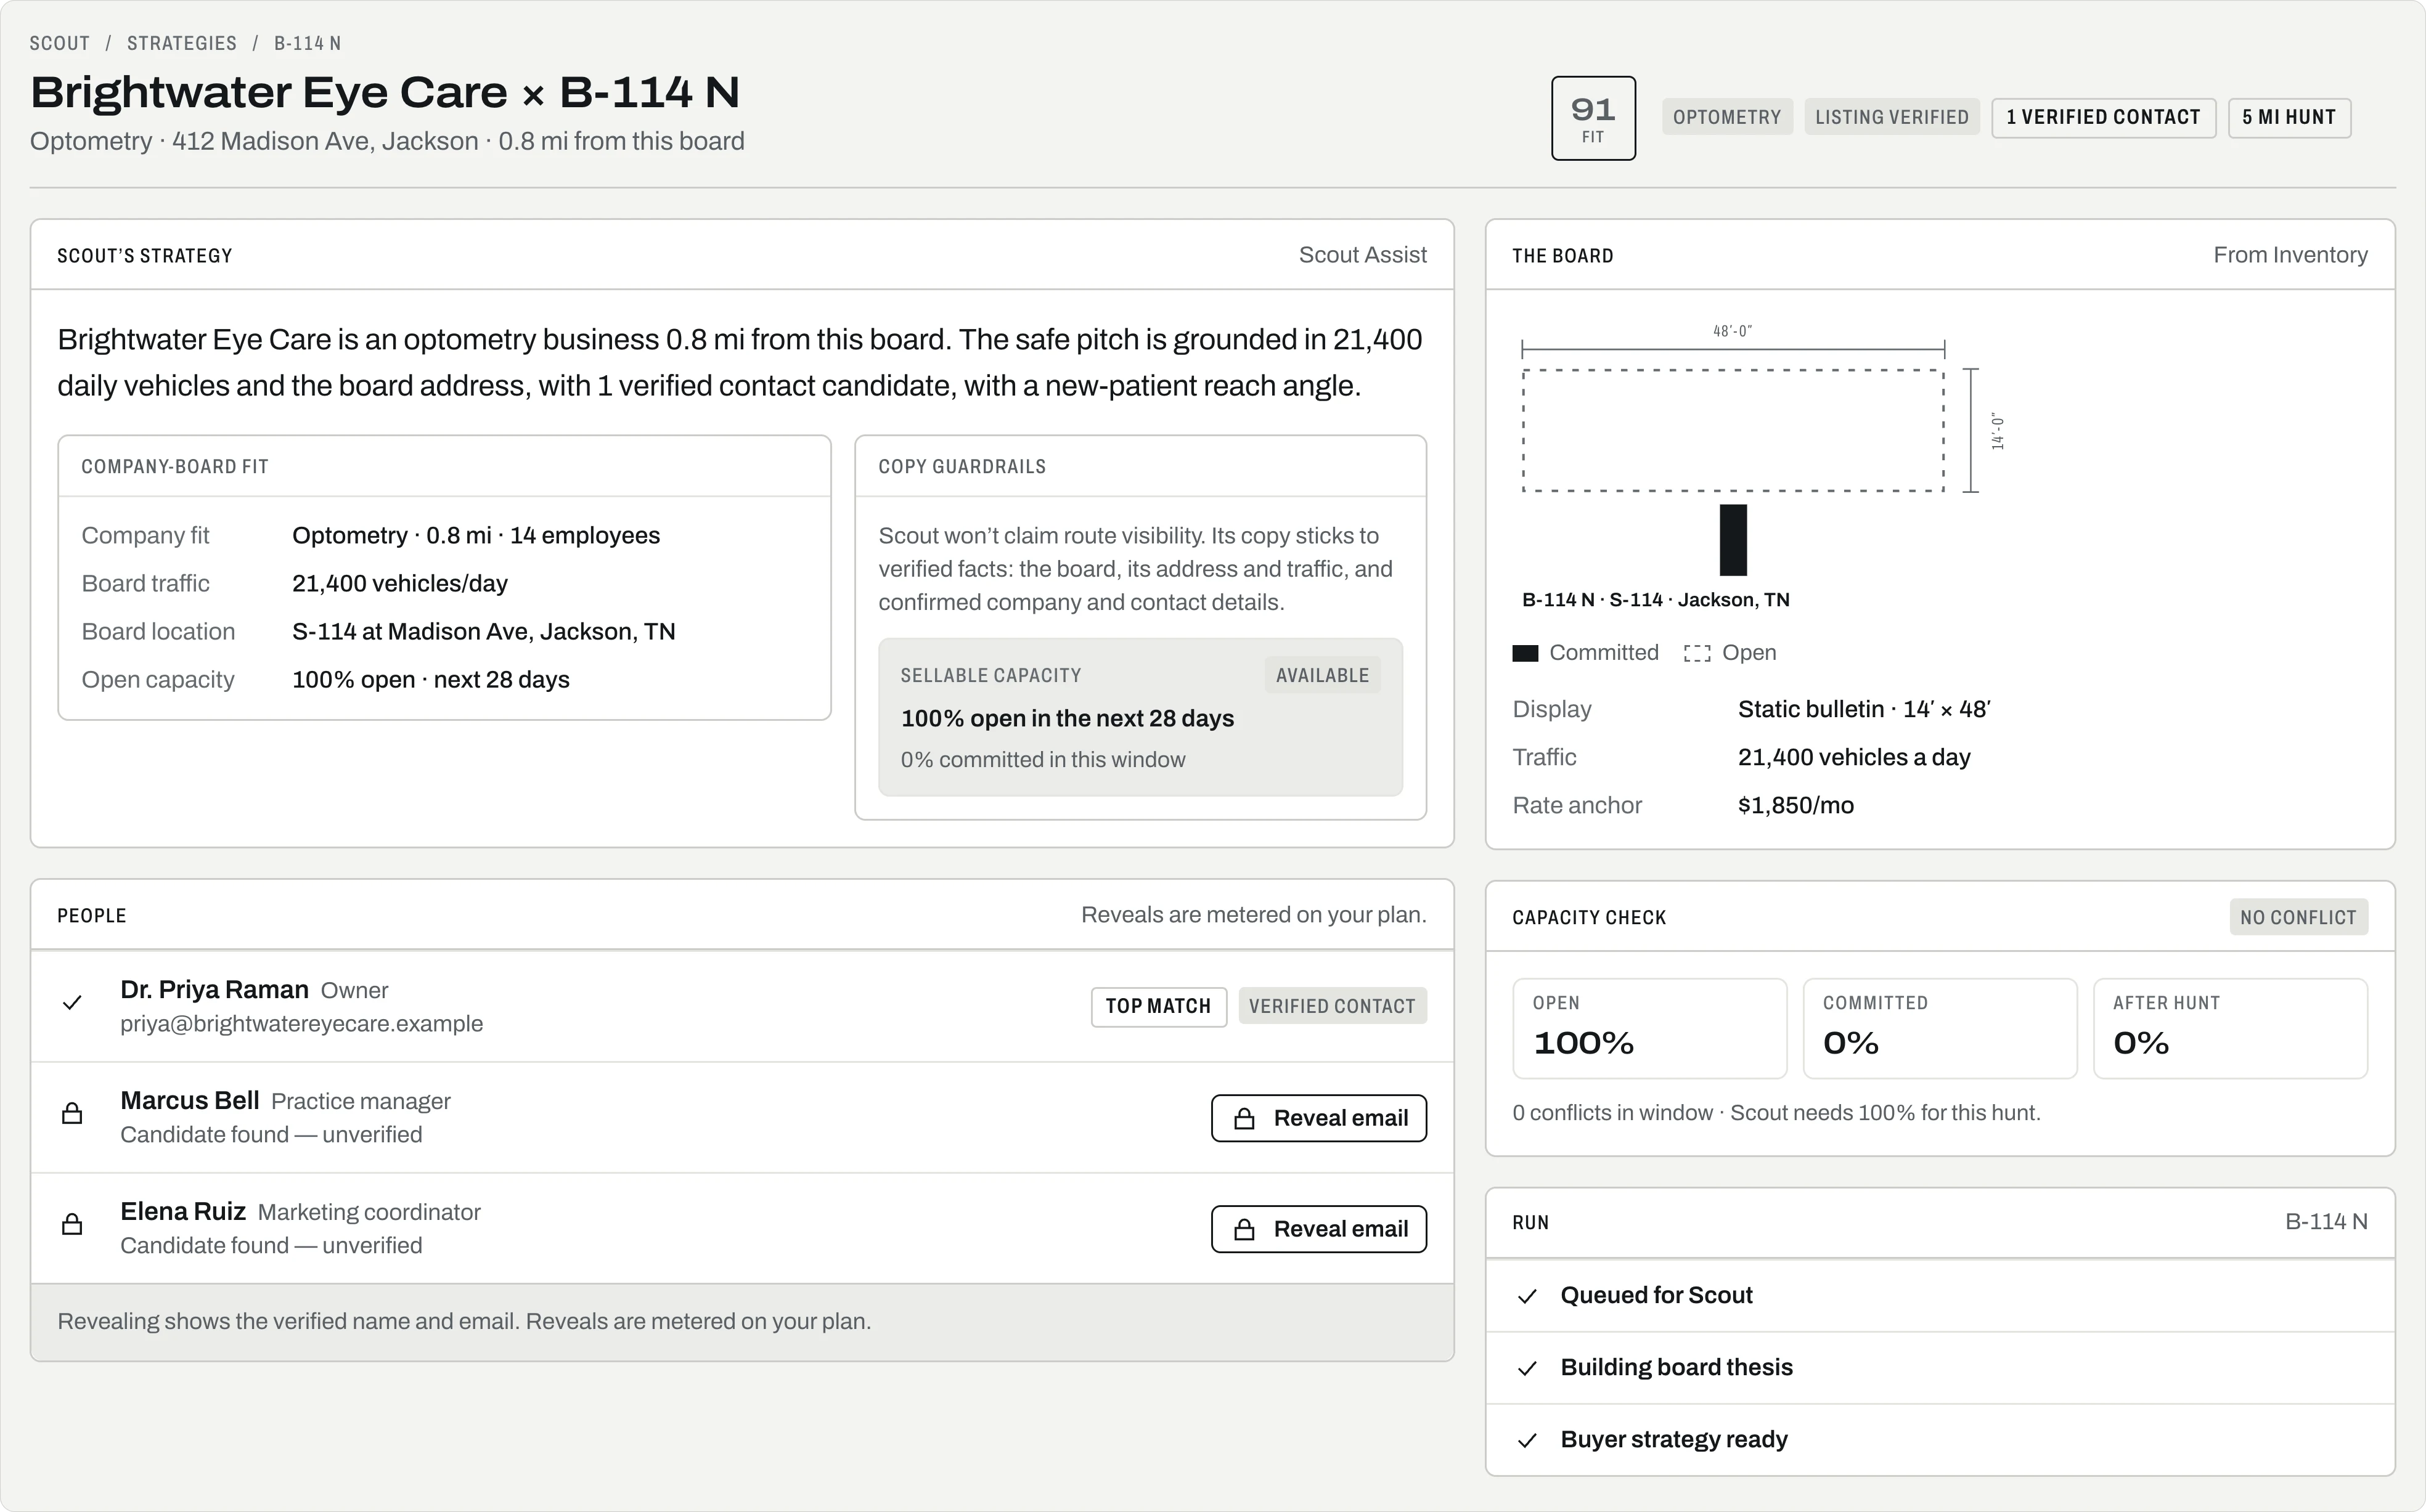Click the VERIFIED CONTACT tag on Priya Raman
2426x1512 pixels.
click(x=1333, y=1006)
